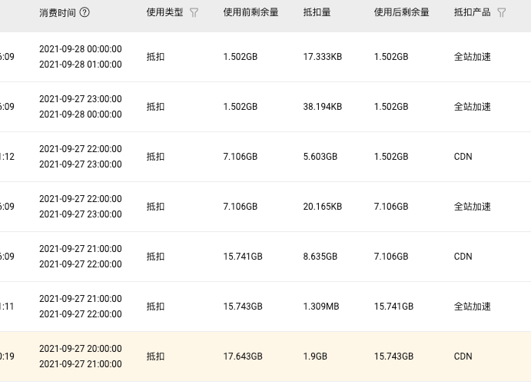Select the 20.165KB deduction cell

click(x=323, y=207)
